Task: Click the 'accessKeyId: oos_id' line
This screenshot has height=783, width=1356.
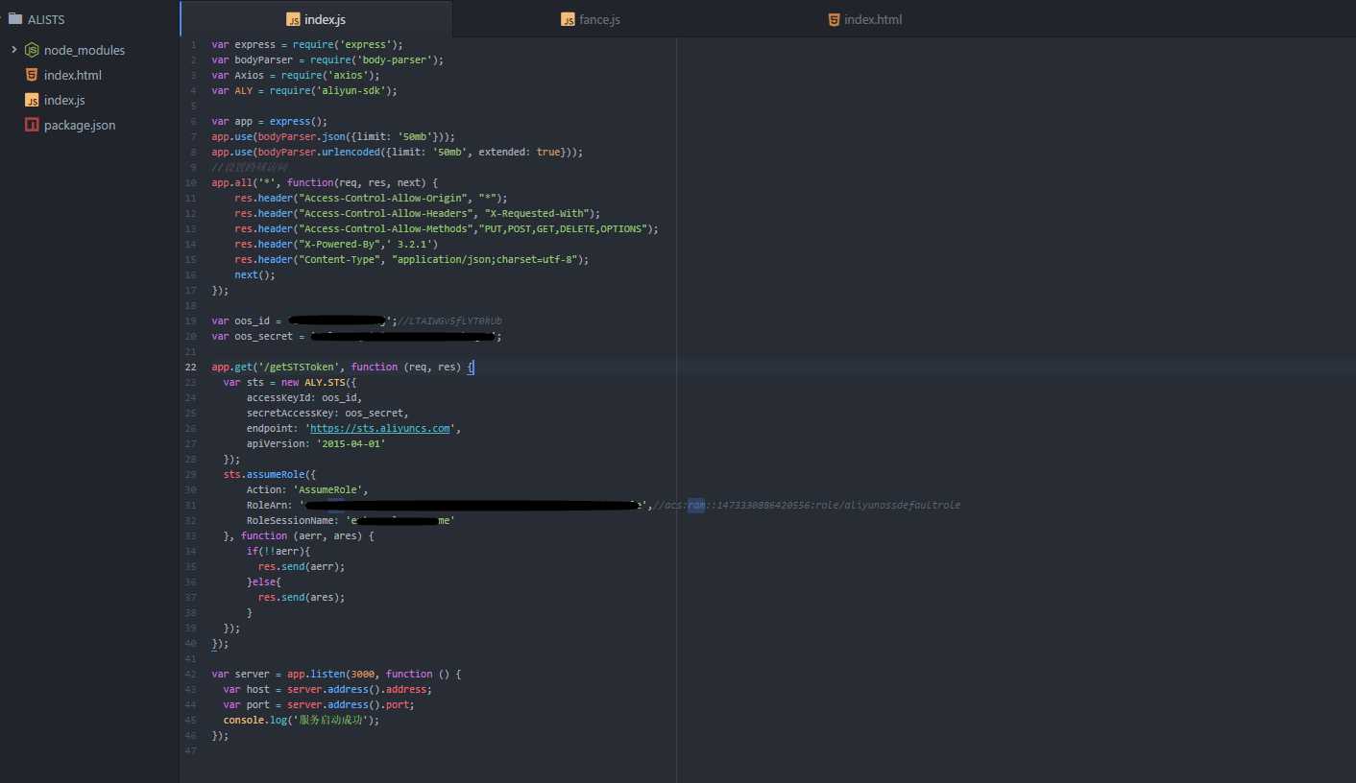Action: (303, 397)
